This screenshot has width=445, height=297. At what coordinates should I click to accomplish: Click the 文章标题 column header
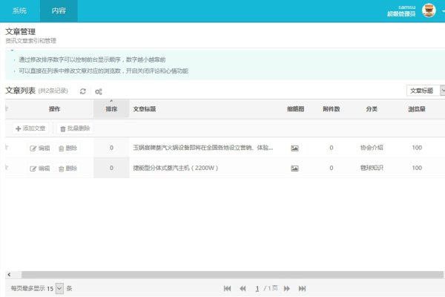[145, 109]
